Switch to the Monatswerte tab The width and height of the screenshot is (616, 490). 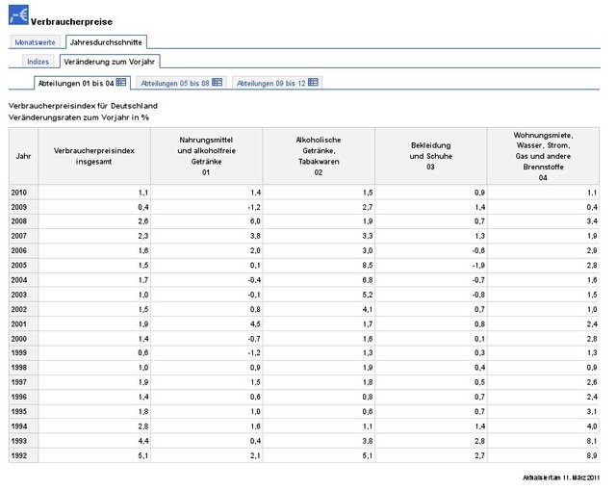35,42
